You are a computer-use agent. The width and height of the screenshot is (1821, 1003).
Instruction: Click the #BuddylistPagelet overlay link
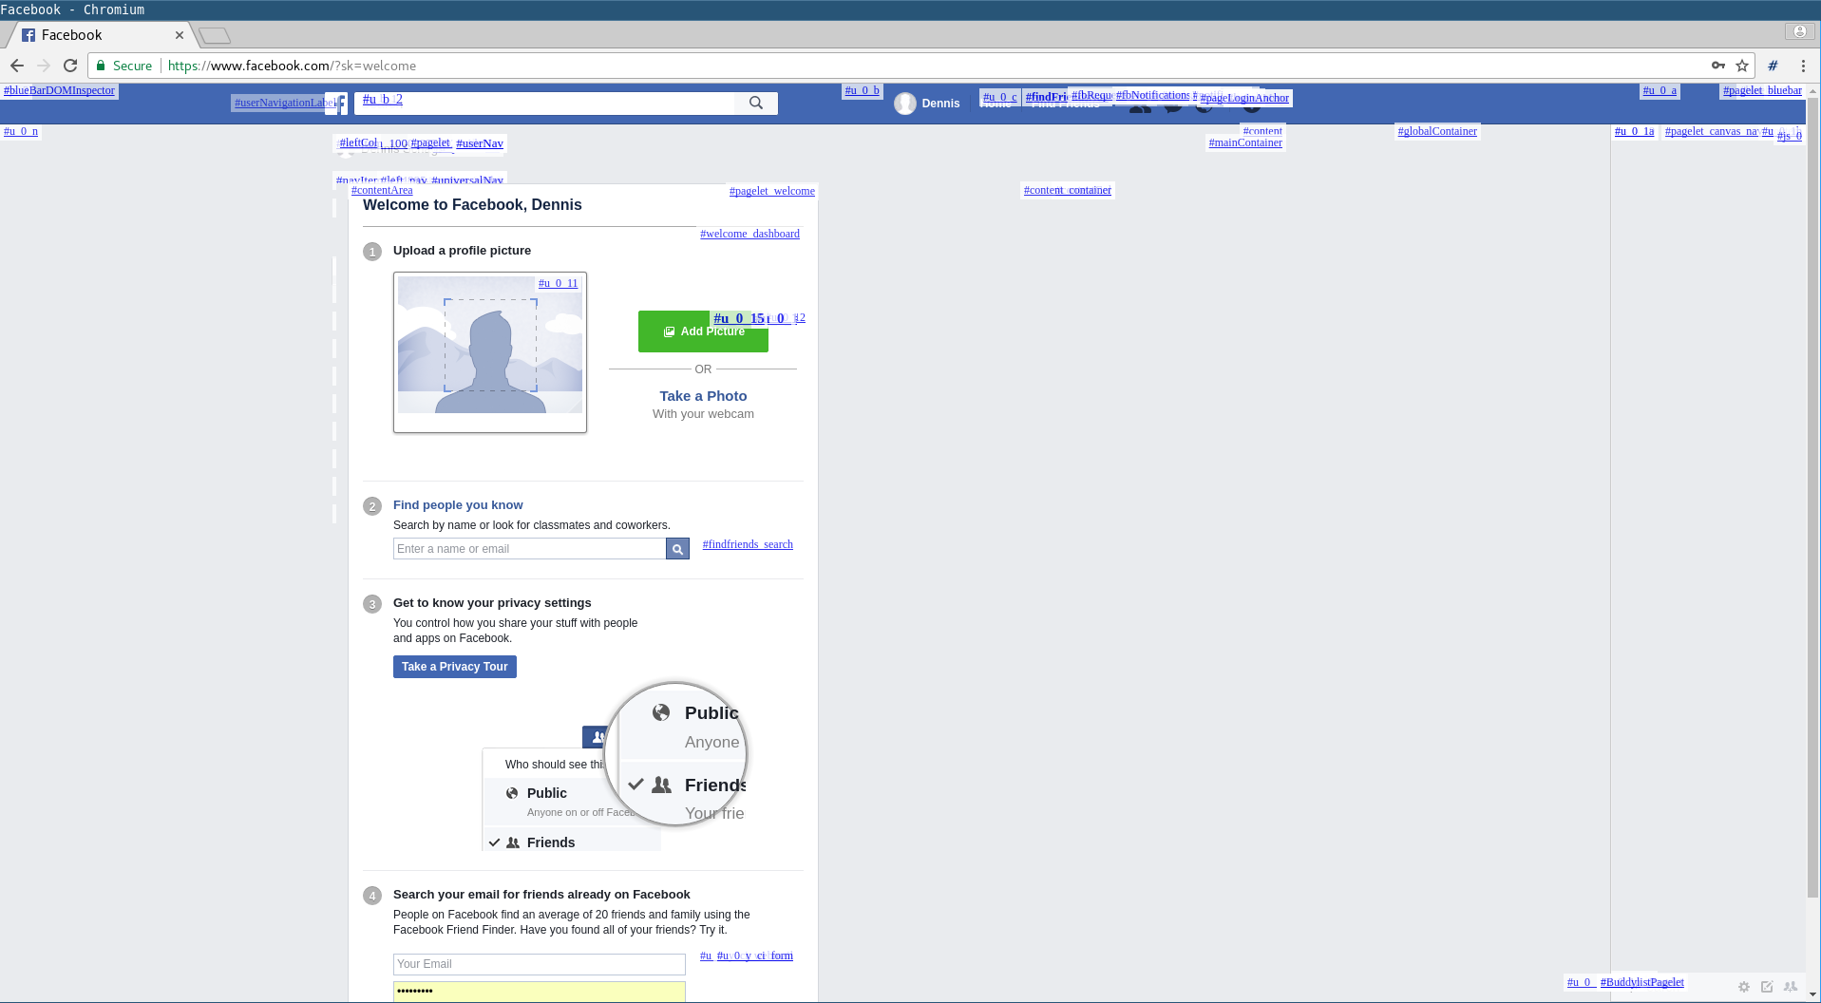(x=1641, y=982)
